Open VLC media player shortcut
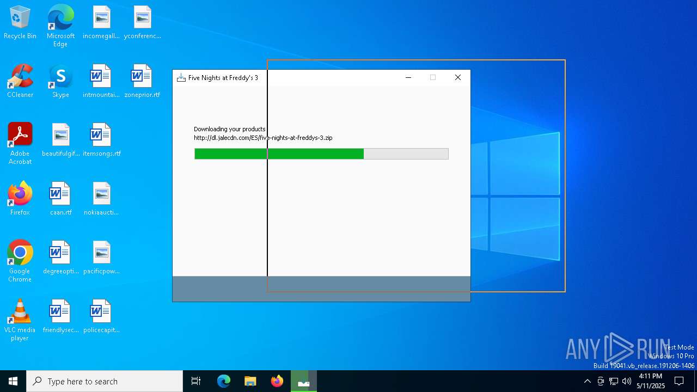 (20, 320)
